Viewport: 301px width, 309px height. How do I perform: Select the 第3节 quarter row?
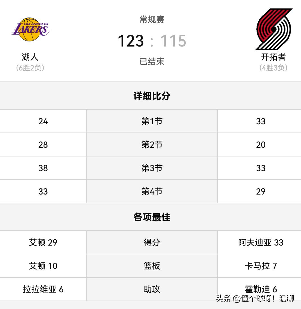pos(151,168)
